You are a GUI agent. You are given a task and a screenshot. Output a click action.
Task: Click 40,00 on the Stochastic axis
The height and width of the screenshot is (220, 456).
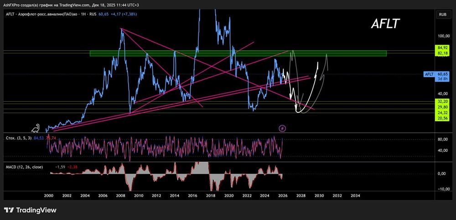click(x=444, y=150)
